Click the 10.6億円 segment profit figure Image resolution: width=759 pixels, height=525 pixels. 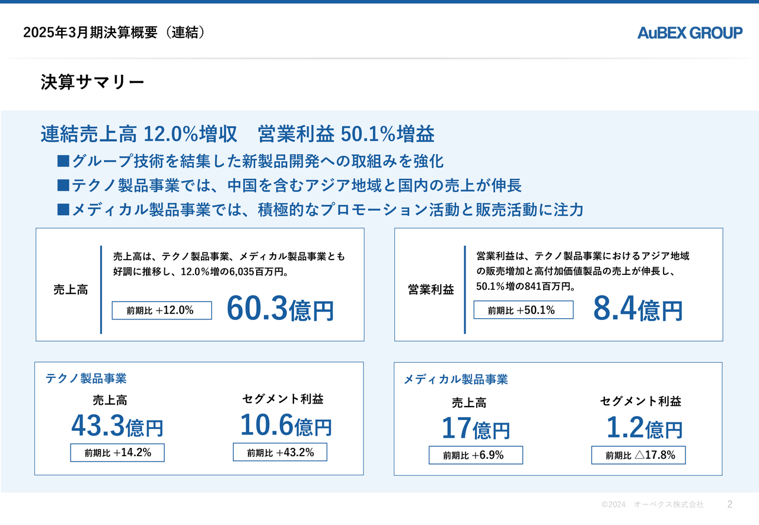point(286,425)
